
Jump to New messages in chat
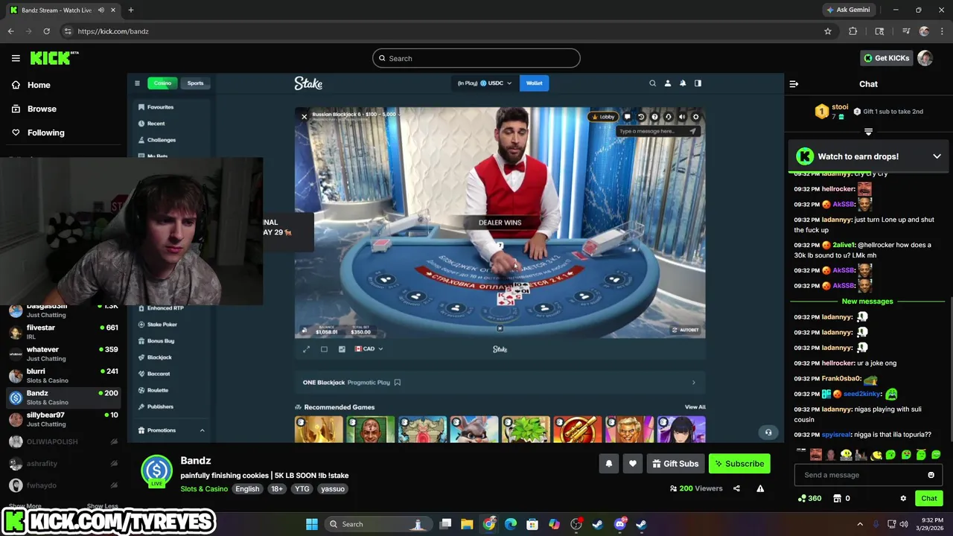(x=867, y=301)
